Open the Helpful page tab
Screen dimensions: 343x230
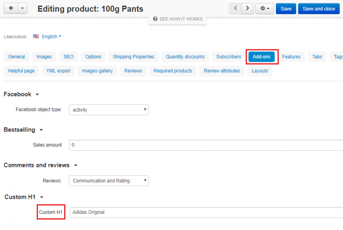click(x=21, y=71)
